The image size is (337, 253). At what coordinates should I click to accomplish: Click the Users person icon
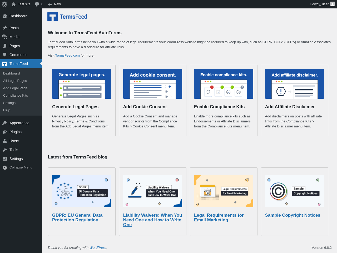(5, 141)
